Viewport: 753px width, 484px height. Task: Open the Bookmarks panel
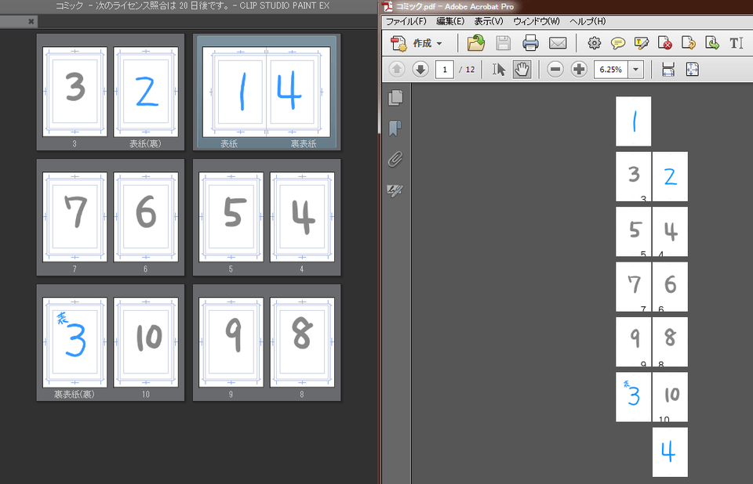coord(396,128)
